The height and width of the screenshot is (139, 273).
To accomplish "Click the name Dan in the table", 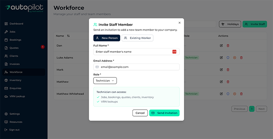I will [x=59, y=46].
